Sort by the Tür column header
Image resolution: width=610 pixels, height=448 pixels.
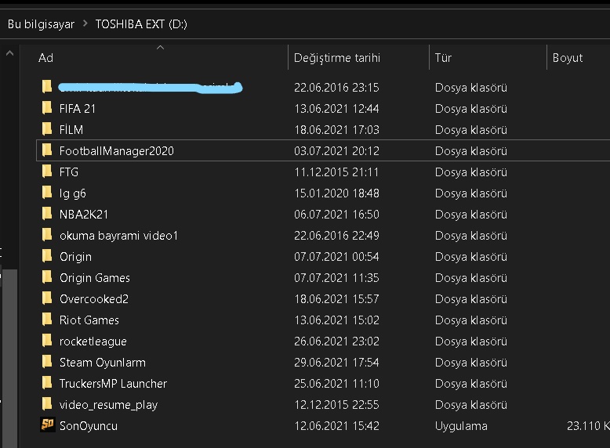443,58
